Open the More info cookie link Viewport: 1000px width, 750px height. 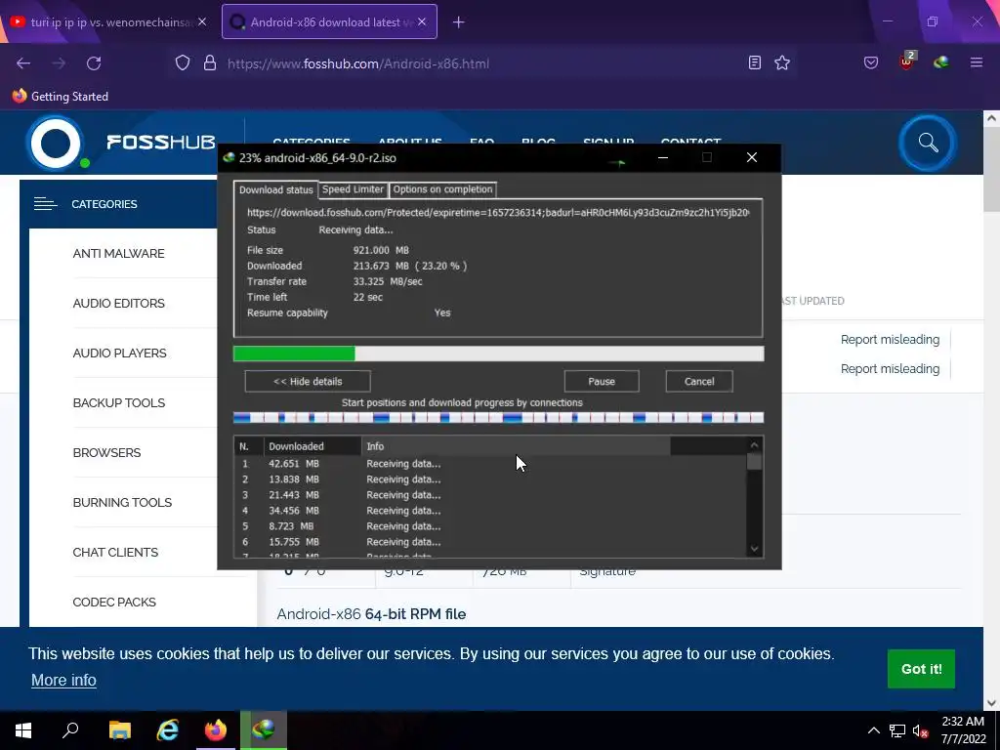63,681
